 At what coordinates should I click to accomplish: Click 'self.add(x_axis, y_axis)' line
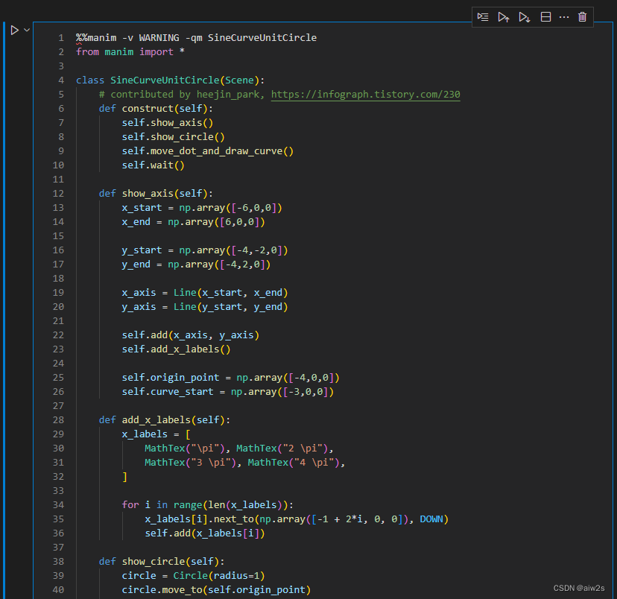point(191,335)
